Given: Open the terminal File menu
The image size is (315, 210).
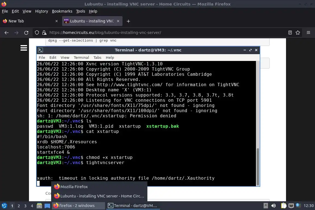Looking at the screenshot, I should (x=42, y=57).
